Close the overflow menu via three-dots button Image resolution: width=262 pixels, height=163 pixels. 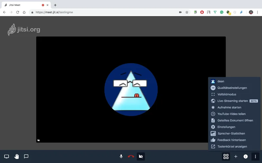tap(255, 156)
